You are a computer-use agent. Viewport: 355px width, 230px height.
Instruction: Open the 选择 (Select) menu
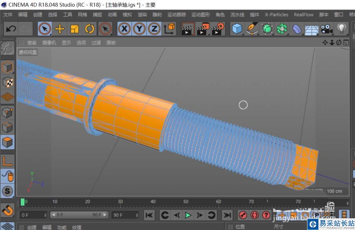click(53, 15)
